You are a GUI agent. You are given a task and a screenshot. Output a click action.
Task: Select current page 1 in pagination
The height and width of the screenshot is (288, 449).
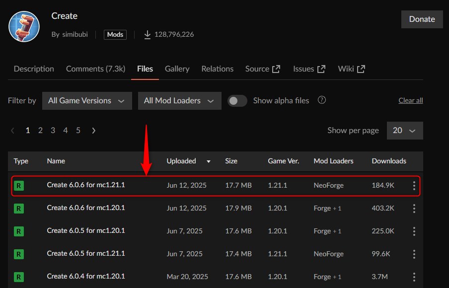pyautogui.click(x=28, y=131)
